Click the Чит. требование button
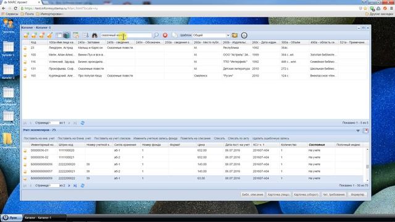 click(333, 195)
